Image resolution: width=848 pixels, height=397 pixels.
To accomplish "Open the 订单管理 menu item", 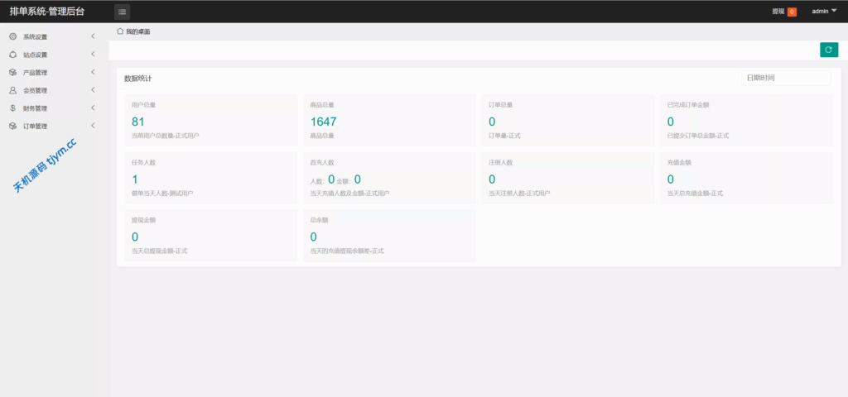I will 36,127.
